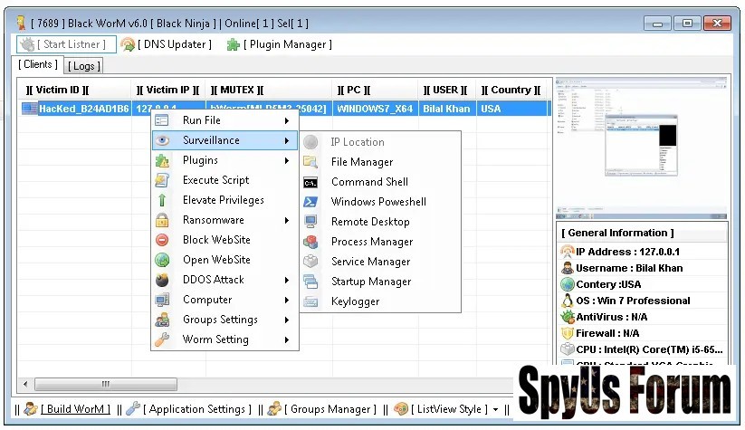Click the Startup Manager icon
The width and height of the screenshot is (745, 430).
point(310,282)
